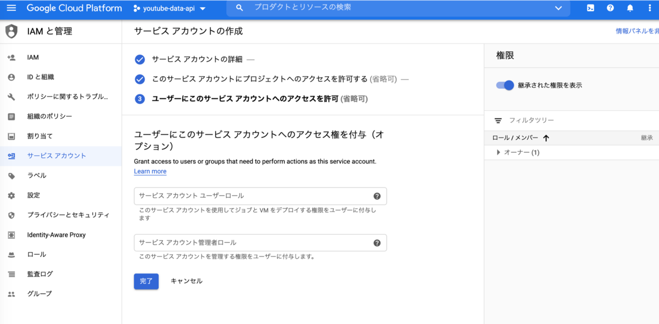
Task: Open 設定 sidebar item
Action: (60, 195)
